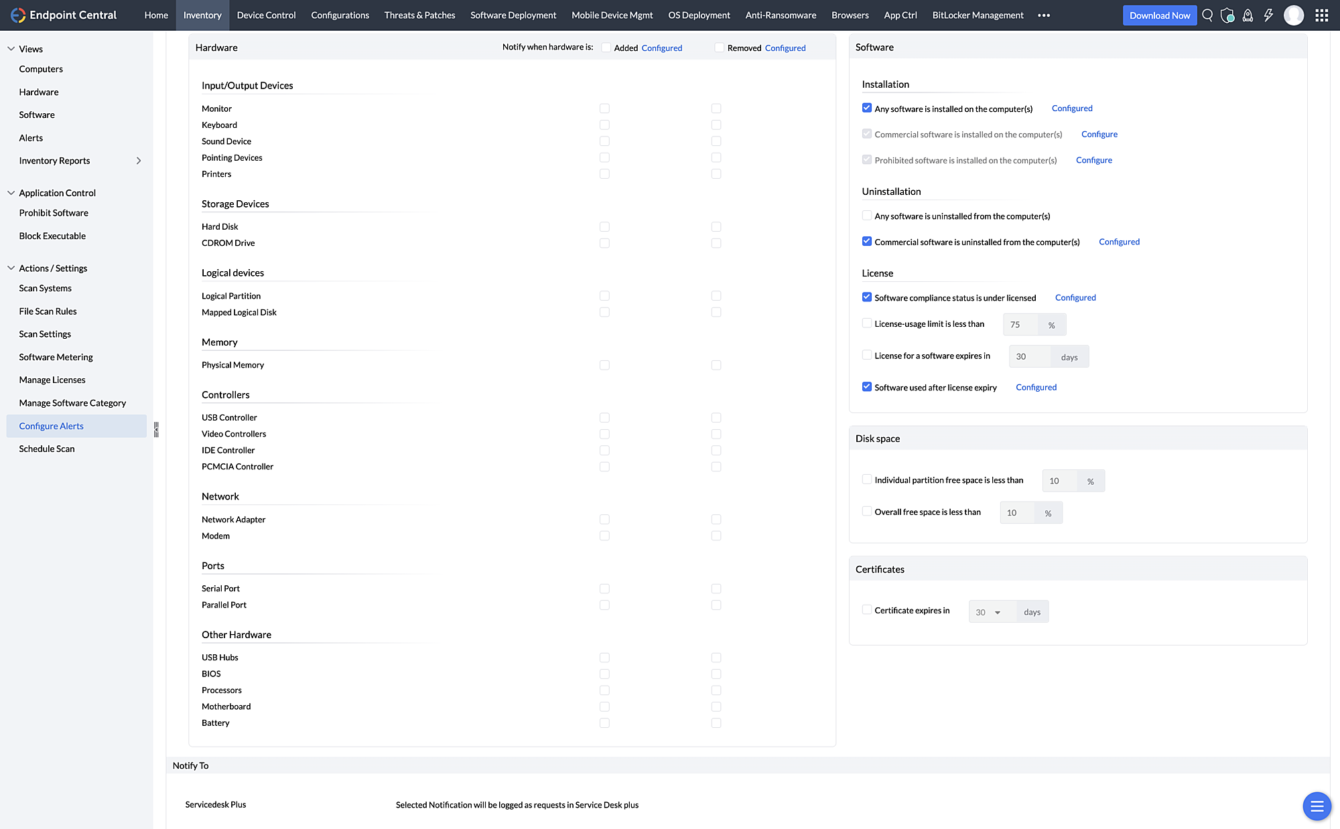The width and height of the screenshot is (1340, 829).
Task: Expand the Inventory Reports submenu arrow
Action: (x=139, y=161)
